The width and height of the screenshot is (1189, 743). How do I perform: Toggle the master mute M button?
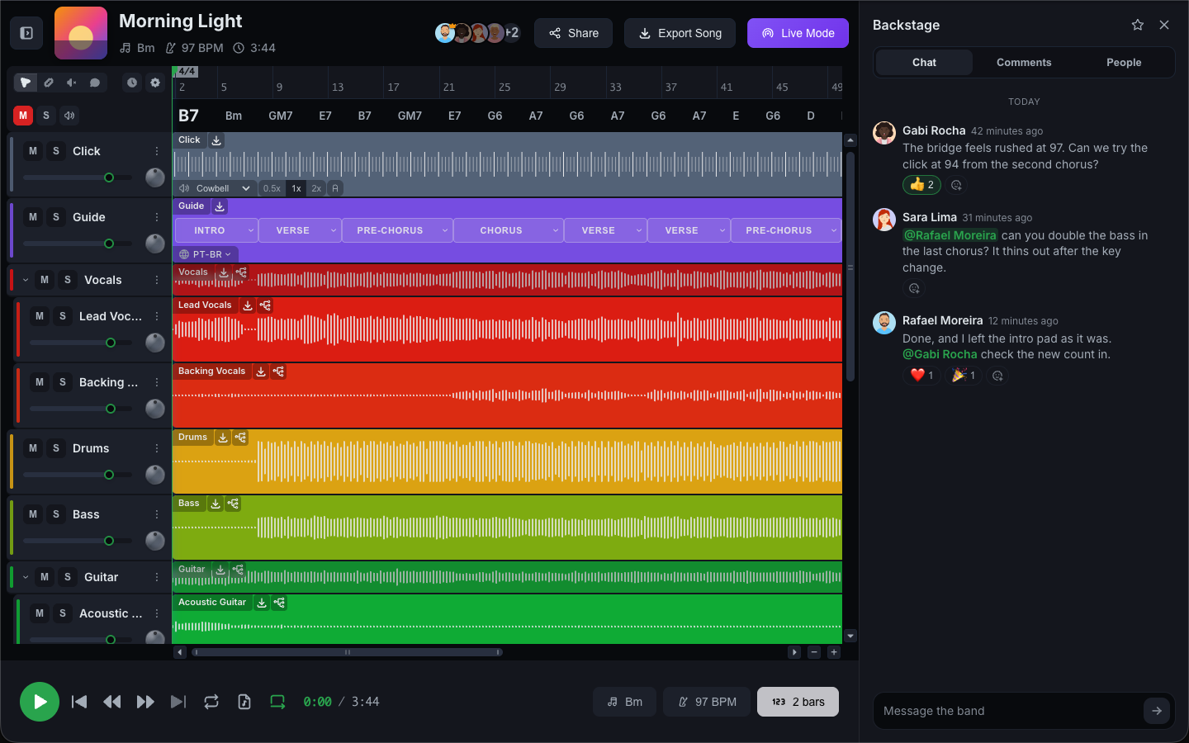23,116
